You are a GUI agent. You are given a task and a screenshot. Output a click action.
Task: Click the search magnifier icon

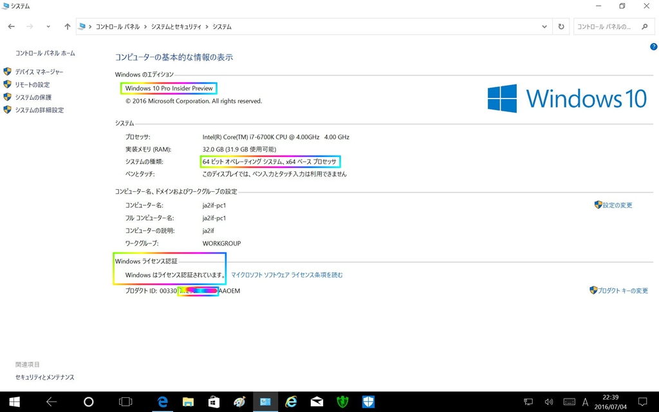(x=645, y=26)
